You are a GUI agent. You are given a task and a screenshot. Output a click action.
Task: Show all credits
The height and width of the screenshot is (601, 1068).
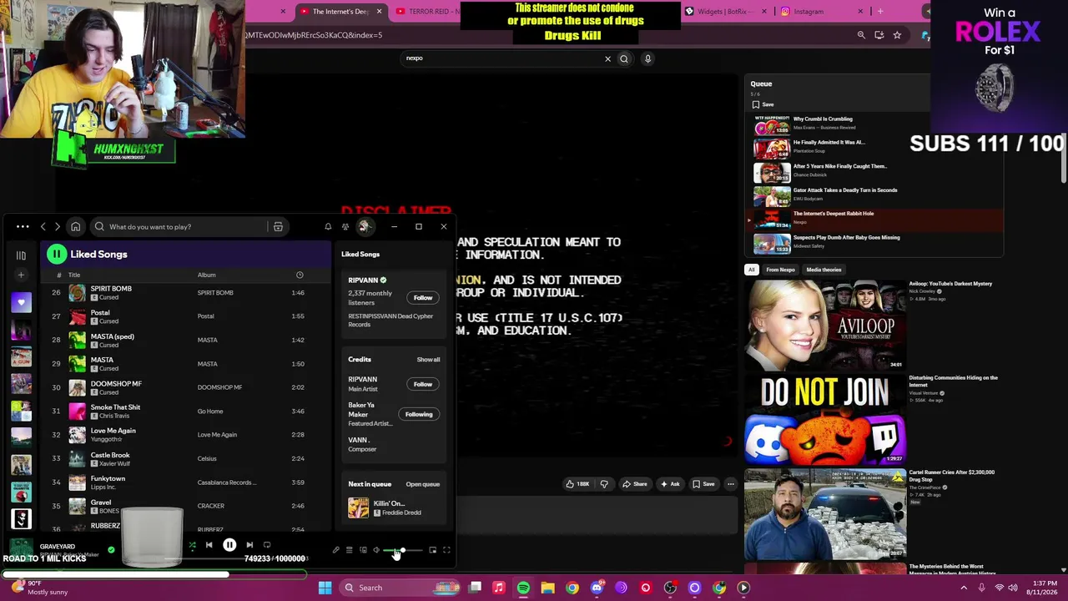428,360
